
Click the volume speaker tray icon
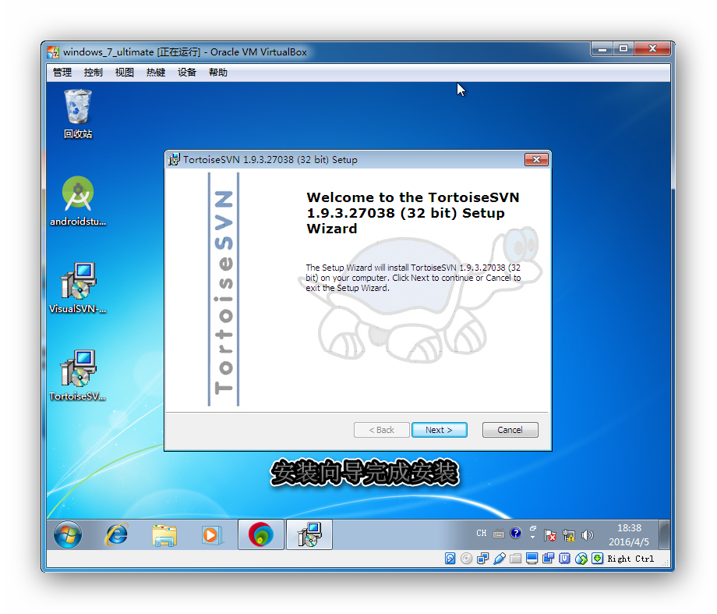coord(587,534)
